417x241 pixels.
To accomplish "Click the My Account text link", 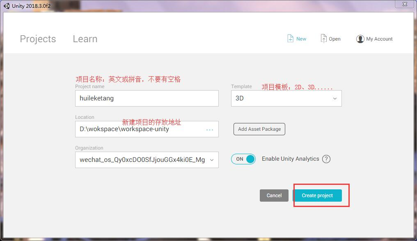I will pos(379,39).
